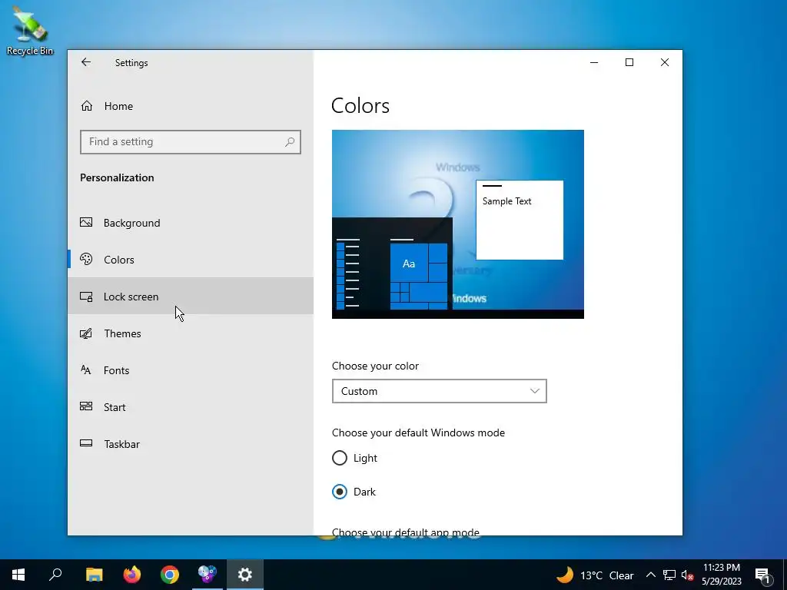This screenshot has width=787, height=590.
Task: Click the Personalization heading text
Action: tap(117, 177)
